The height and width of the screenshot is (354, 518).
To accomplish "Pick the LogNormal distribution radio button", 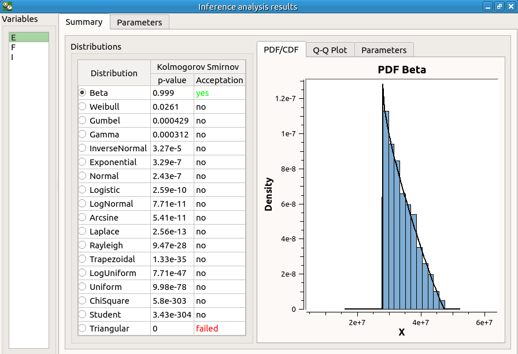I will pyautogui.click(x=82, y=204).
